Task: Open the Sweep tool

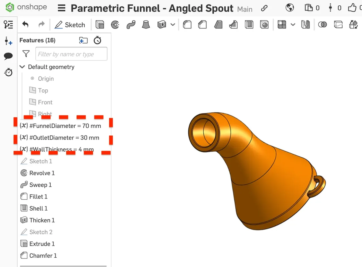Action: [130, 25]
